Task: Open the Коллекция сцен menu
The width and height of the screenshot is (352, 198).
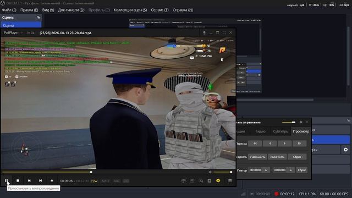Action: (130, 10)
